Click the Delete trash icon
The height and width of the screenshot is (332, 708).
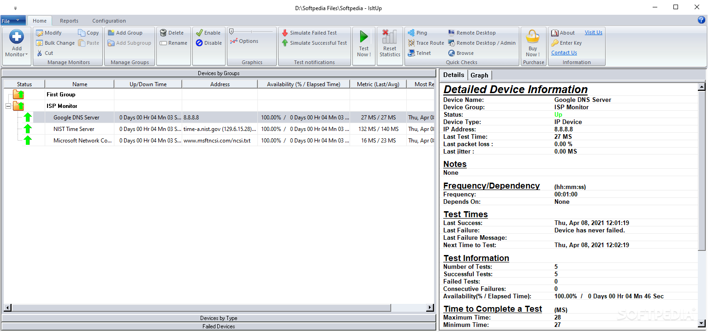163,33
